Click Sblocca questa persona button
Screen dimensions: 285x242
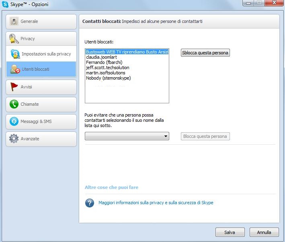click(x=205, y=53)
